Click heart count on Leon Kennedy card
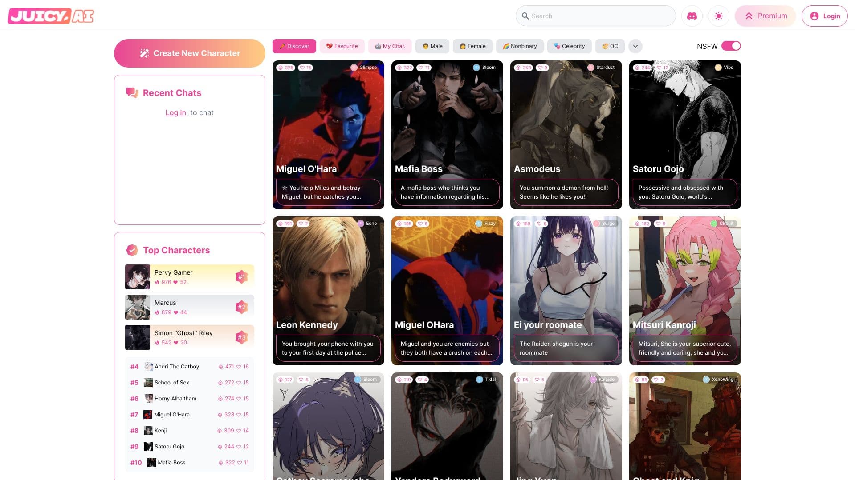Viewport: 855px width, 480px height. tap(303, 224)
